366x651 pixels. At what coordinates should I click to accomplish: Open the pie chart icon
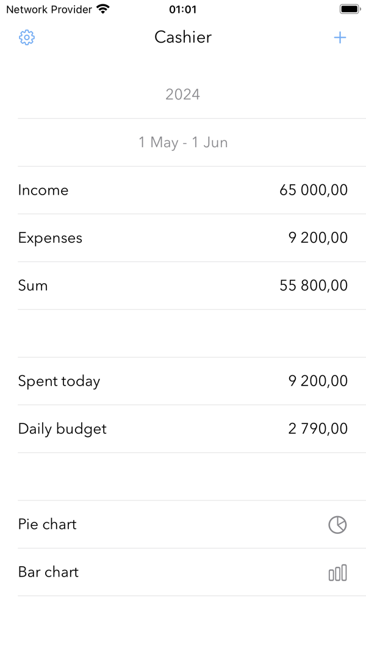(337, 525)
